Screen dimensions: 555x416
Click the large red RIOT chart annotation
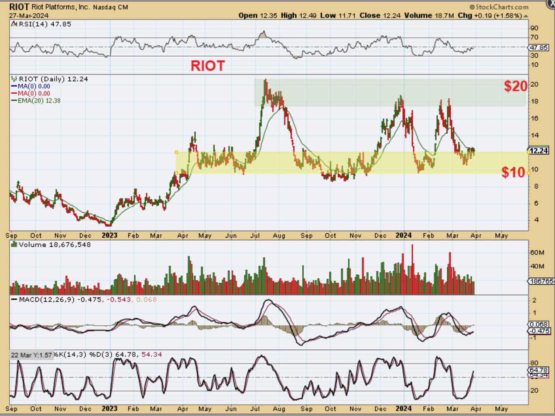(208, 66)
